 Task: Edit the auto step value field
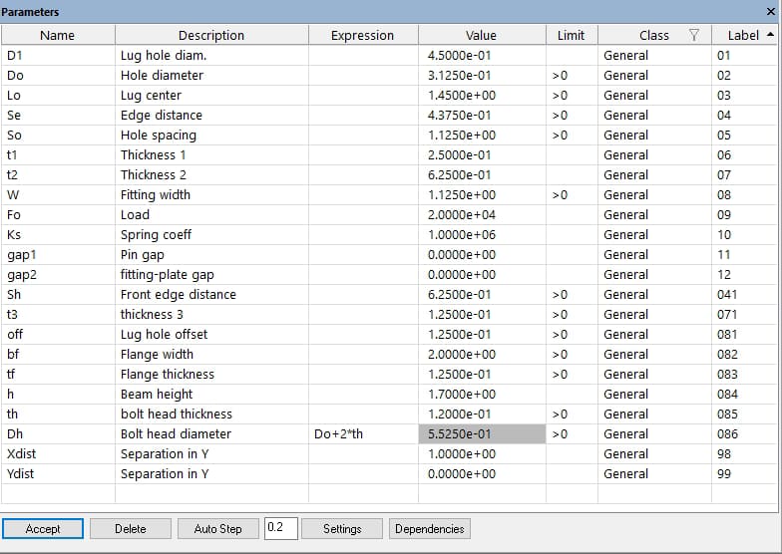(280, 528)
